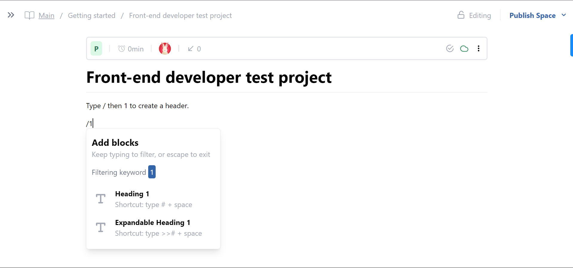
Task: Click the line 'Type / then 1 to create a header.'
Action: [137, 106]
